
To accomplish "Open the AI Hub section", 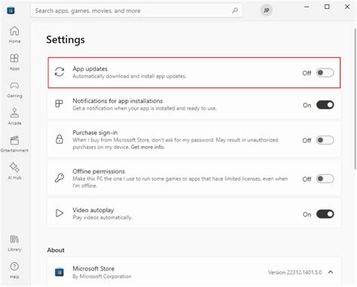I will click(14, 171).
